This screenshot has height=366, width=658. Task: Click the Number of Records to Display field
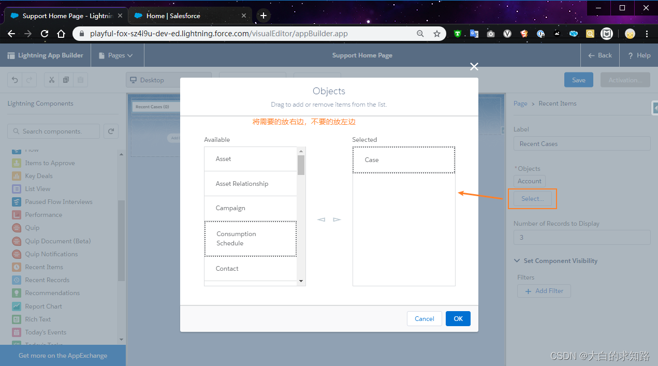point(582,237)
